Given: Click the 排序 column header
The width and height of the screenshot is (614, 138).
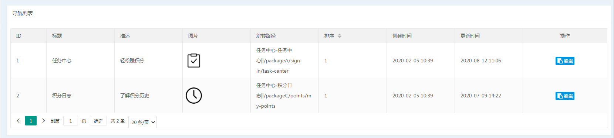Looking at the screenshot, I should [x=329, y=36].
